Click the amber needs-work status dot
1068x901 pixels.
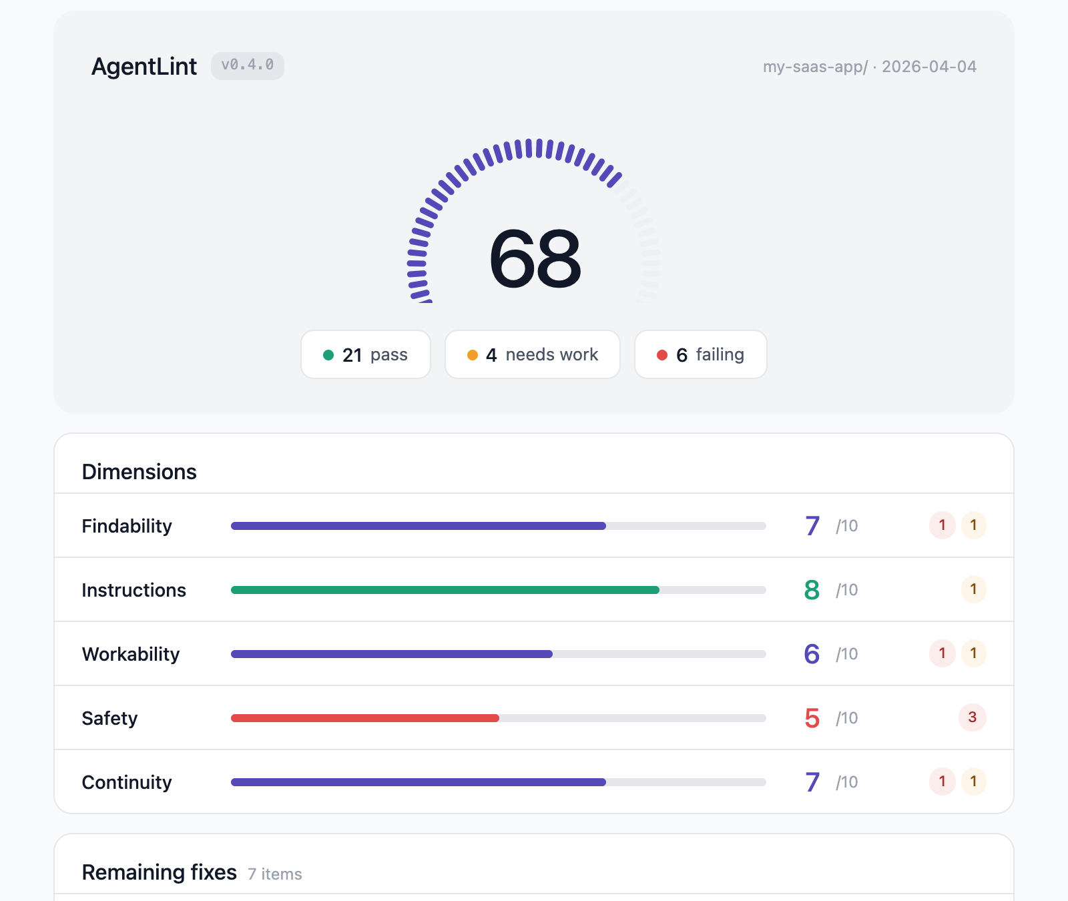pyautogui.click(x=473, y=355)
